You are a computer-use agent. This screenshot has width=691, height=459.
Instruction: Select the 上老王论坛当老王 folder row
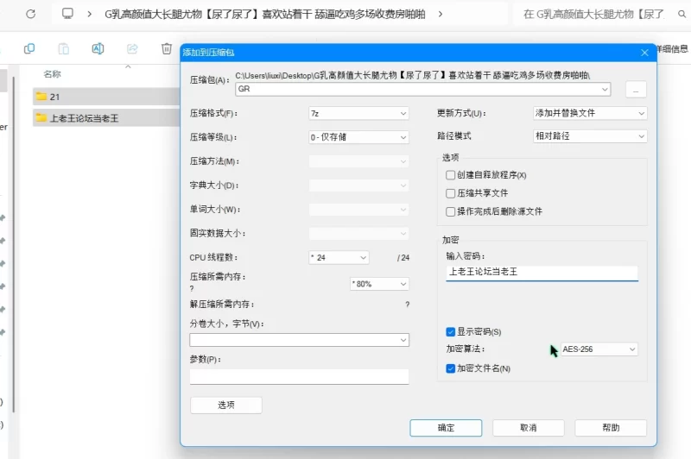(106, 118)
